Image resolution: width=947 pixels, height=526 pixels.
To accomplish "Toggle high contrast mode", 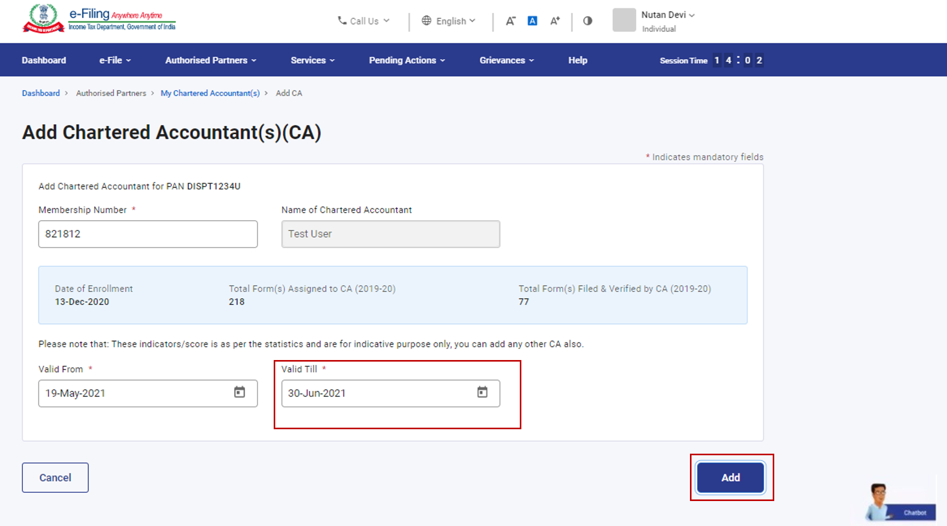I will coord(587,21).
